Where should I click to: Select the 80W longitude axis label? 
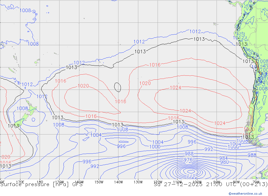(x=236, y=182)
